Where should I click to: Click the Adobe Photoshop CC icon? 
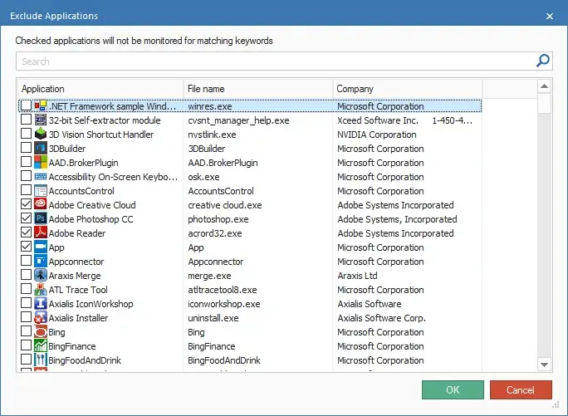click(40, 219)
